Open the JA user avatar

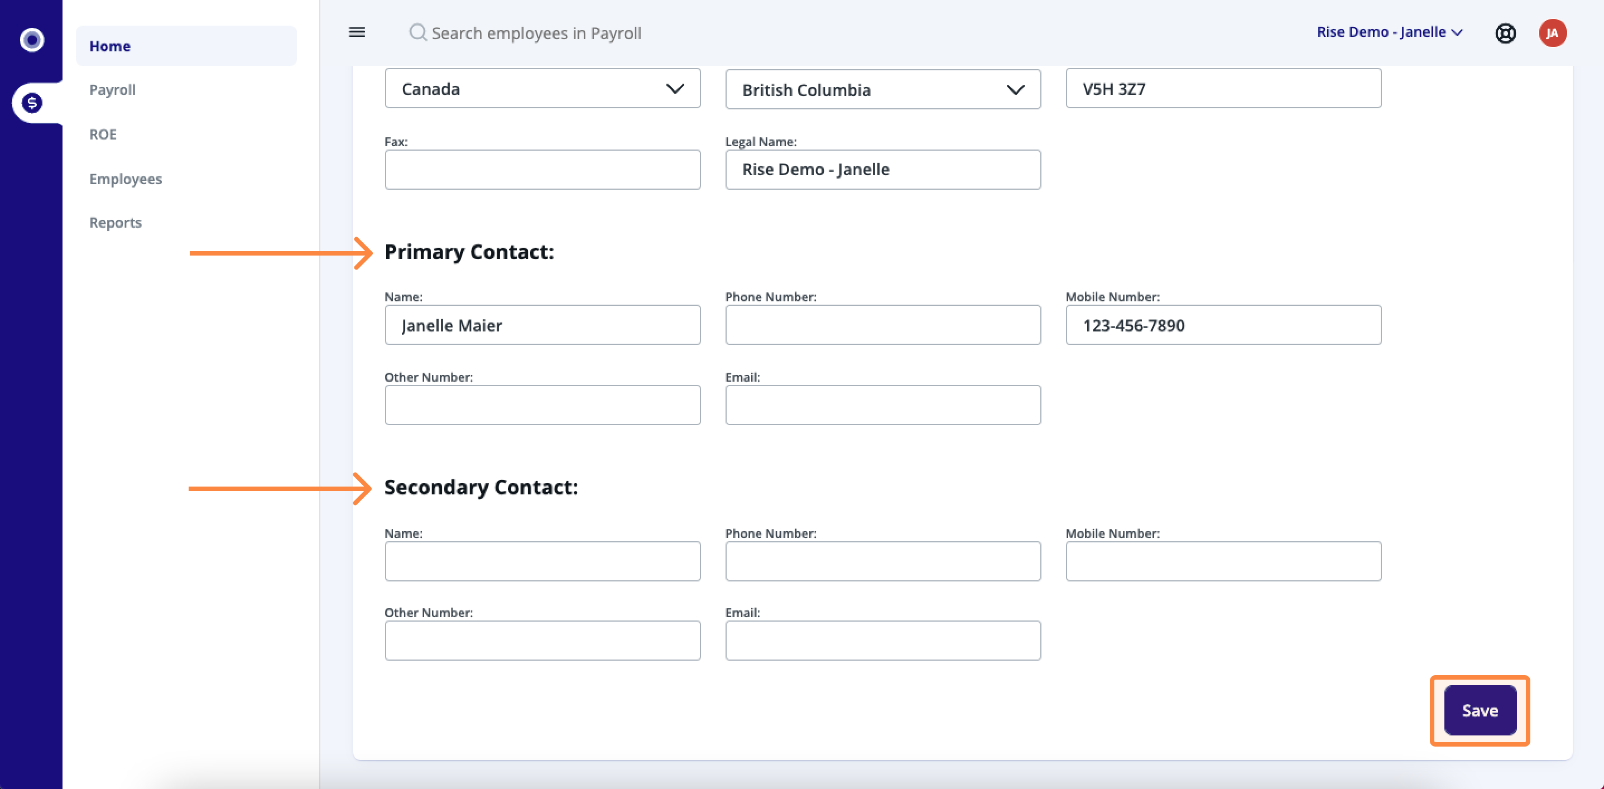(x=1552, y=33)
